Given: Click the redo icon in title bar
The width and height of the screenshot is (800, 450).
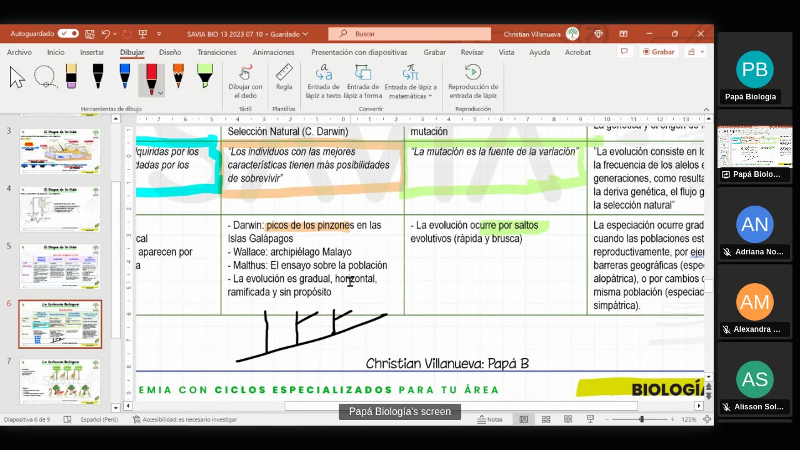Looking at the screenshot, I should 127,34.
